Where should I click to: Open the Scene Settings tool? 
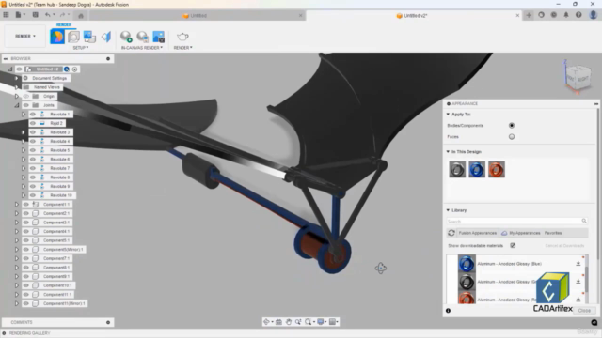(73, 37)
